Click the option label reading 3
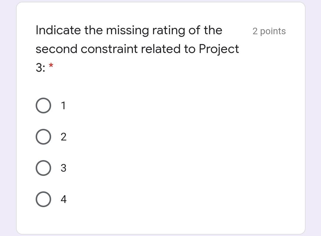 (x=63, y=168)
